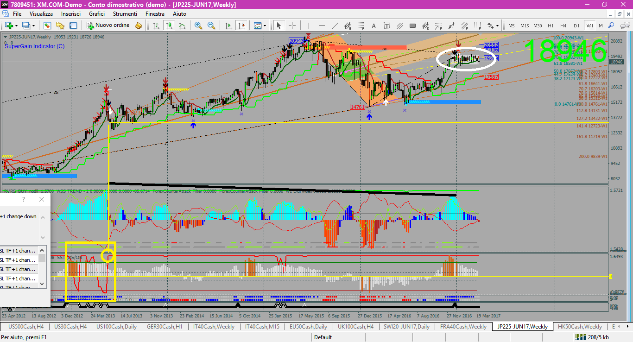Switch to HK50Cash,Weekly chart tab
Image resolution: width=633 pixels, height=342 pixels.
coord(580,327)
